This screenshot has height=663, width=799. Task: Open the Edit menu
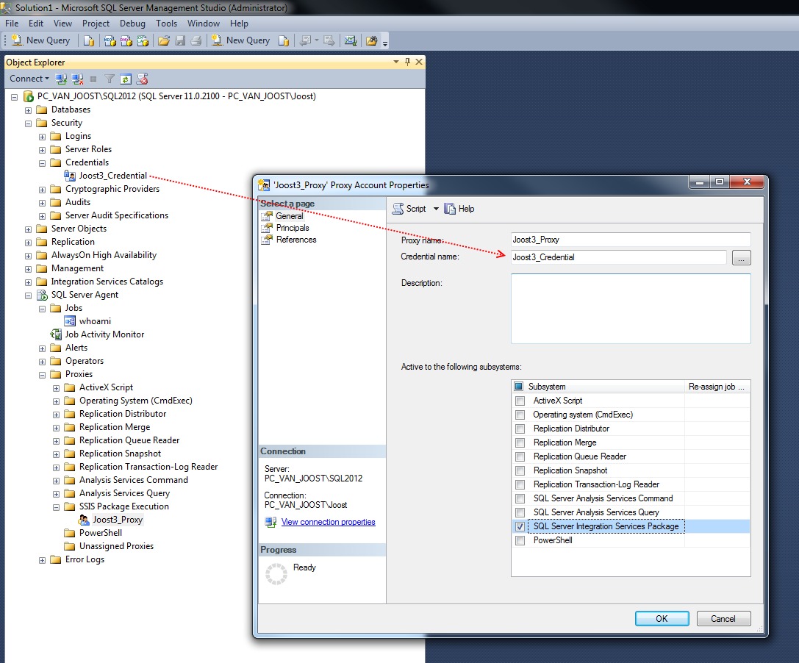[x=36, y=24]
